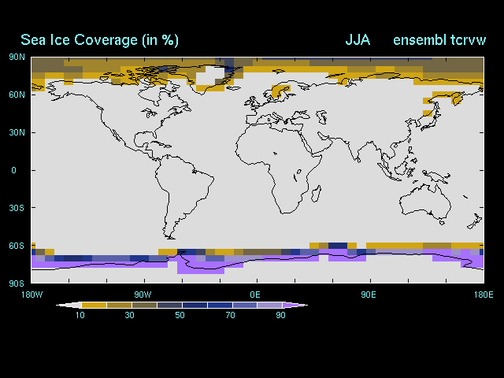
Task: Click the 60N latitude axis label
Action: click(17, 94)
